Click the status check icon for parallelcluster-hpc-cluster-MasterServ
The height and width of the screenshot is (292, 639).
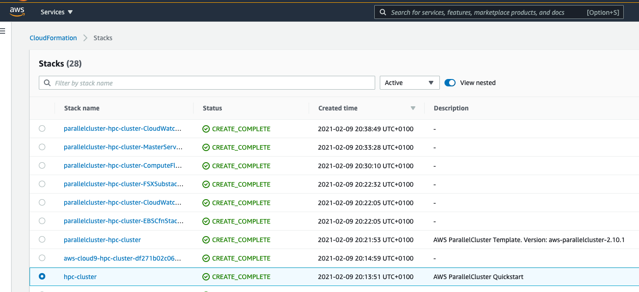coord(206,147)
